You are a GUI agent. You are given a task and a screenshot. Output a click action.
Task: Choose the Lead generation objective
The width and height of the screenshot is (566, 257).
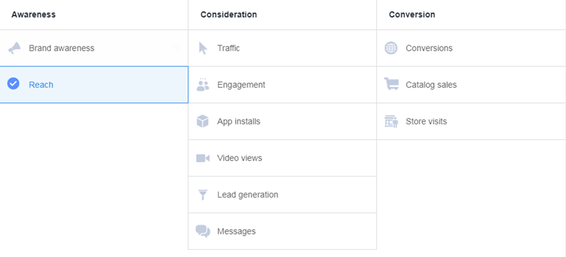click(282, 195)
